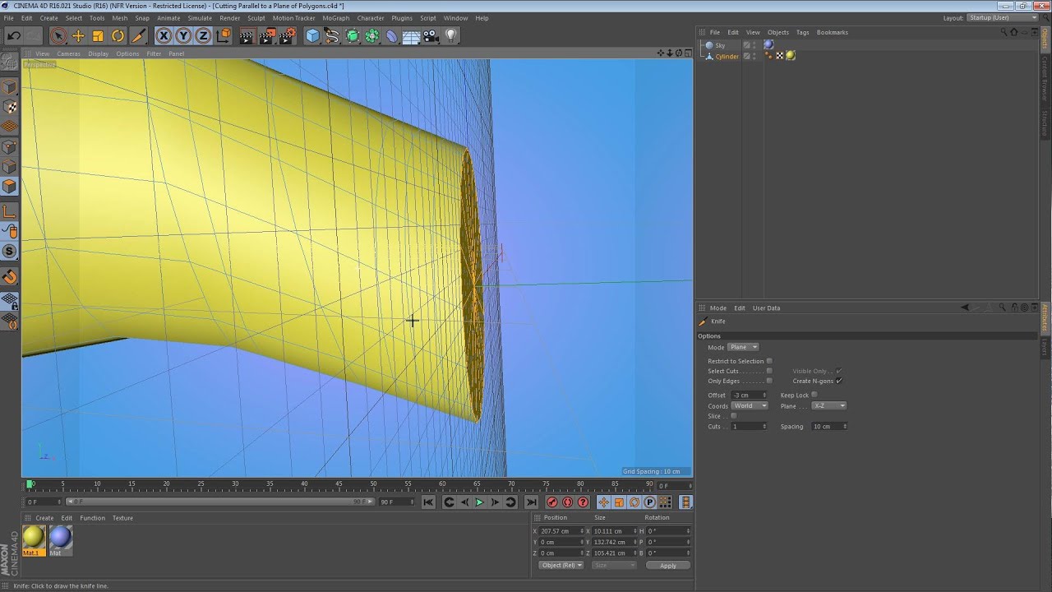
Task: Open viewport Cameras menu
Action: click(x=69, y=53)
